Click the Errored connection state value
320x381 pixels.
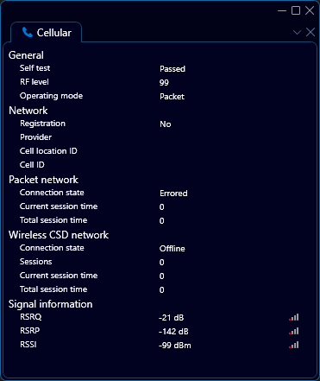(x=173, y=193)
